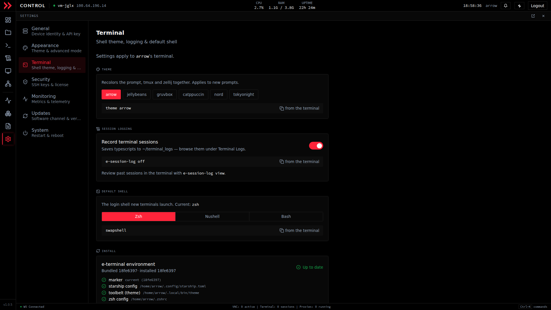Image resolution: width=551 pixels, height=310 pixels.
Task: Open the dashboard grid icon in sidebar
Action: tap(8, 20)
